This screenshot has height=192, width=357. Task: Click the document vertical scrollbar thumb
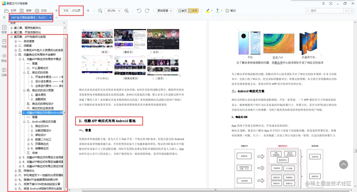(355, 151)
